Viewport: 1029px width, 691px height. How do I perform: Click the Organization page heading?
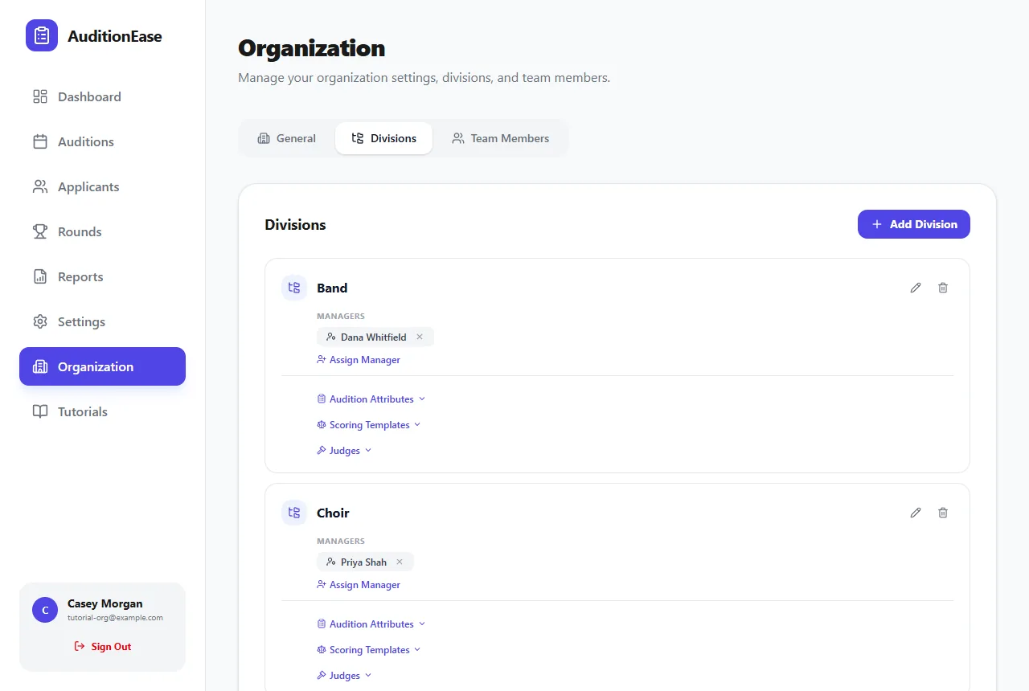click(312, 48)
